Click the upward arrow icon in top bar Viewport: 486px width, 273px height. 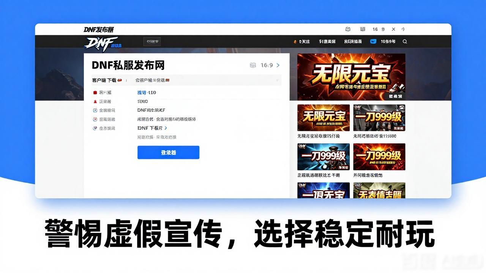click(x=403, y=29)
